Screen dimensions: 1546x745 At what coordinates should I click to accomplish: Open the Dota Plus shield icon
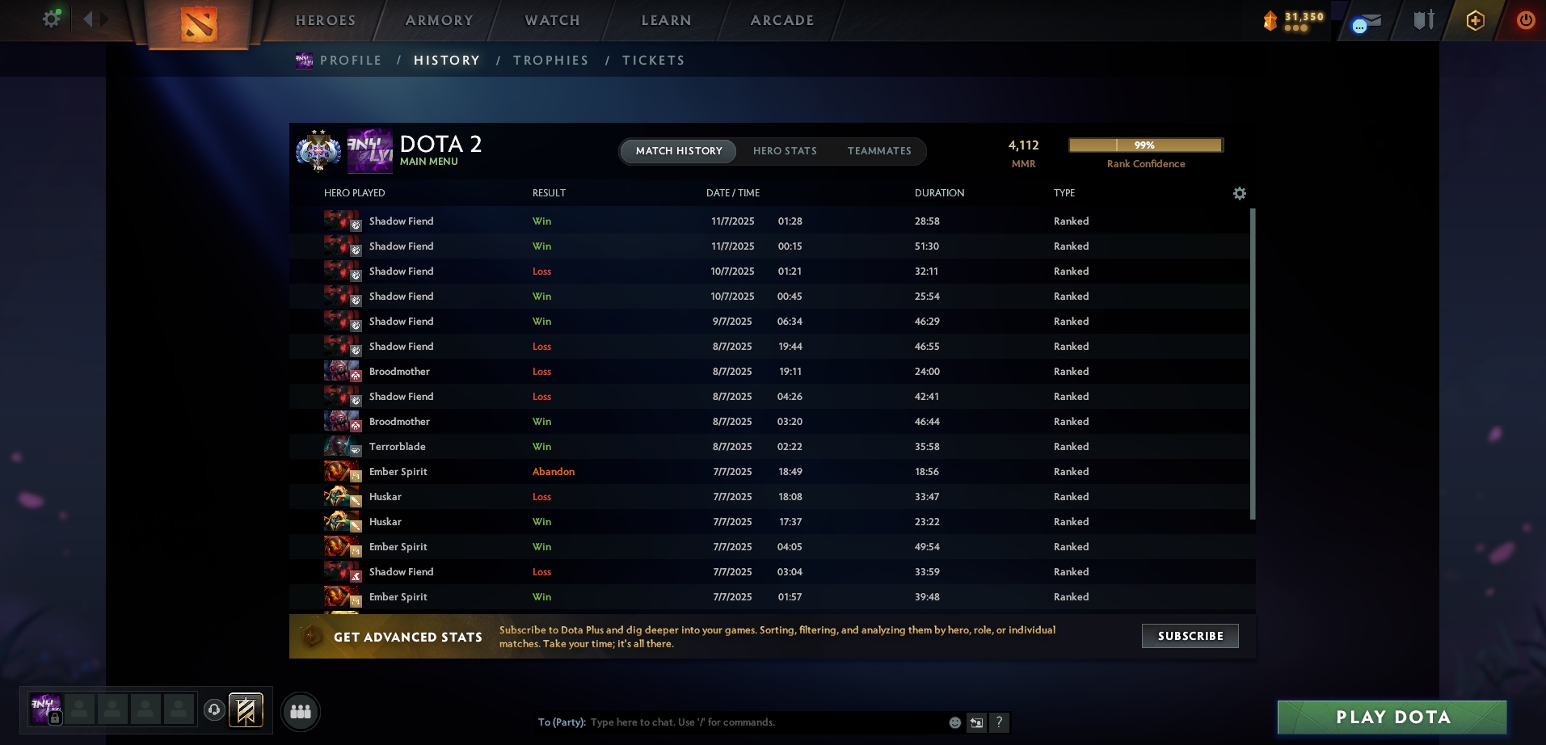[x=1476, y=20]
